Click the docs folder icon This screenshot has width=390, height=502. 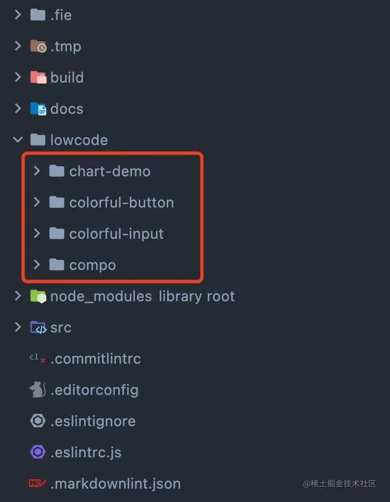pos(37,109)
